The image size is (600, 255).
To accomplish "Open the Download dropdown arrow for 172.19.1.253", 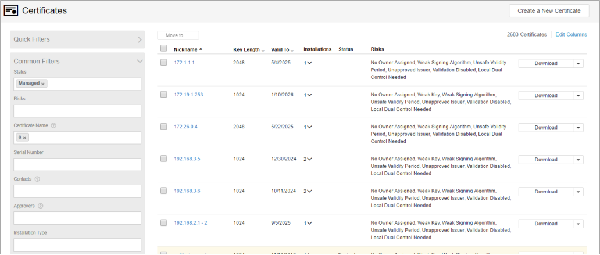I will coord(578,95).
